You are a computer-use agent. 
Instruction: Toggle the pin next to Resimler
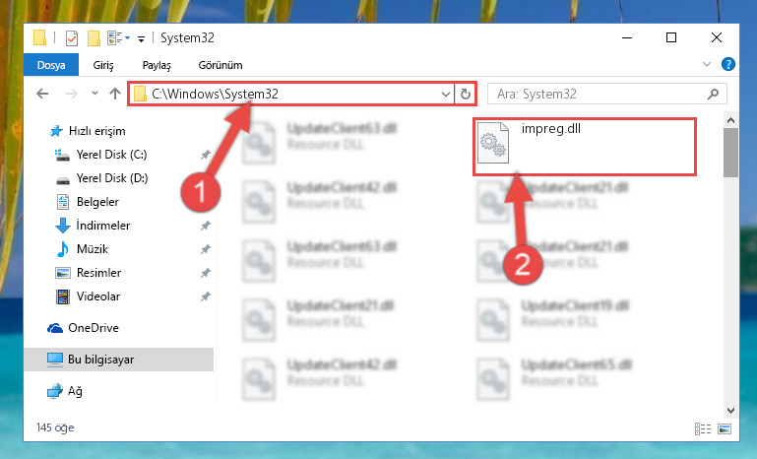(205, 273)
